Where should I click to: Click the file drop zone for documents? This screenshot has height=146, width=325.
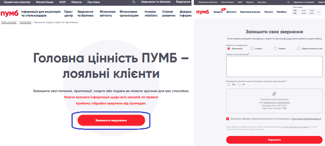(274, 101)
